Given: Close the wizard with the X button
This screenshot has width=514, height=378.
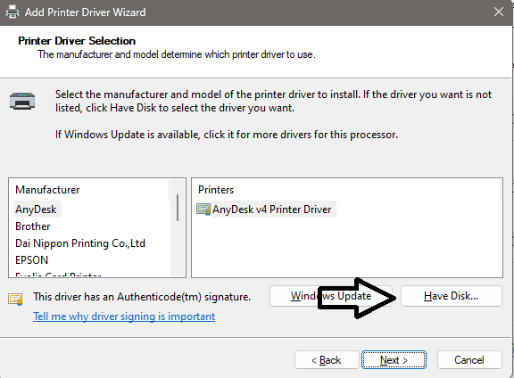Looking at the screenshot, I should [499, 12].
